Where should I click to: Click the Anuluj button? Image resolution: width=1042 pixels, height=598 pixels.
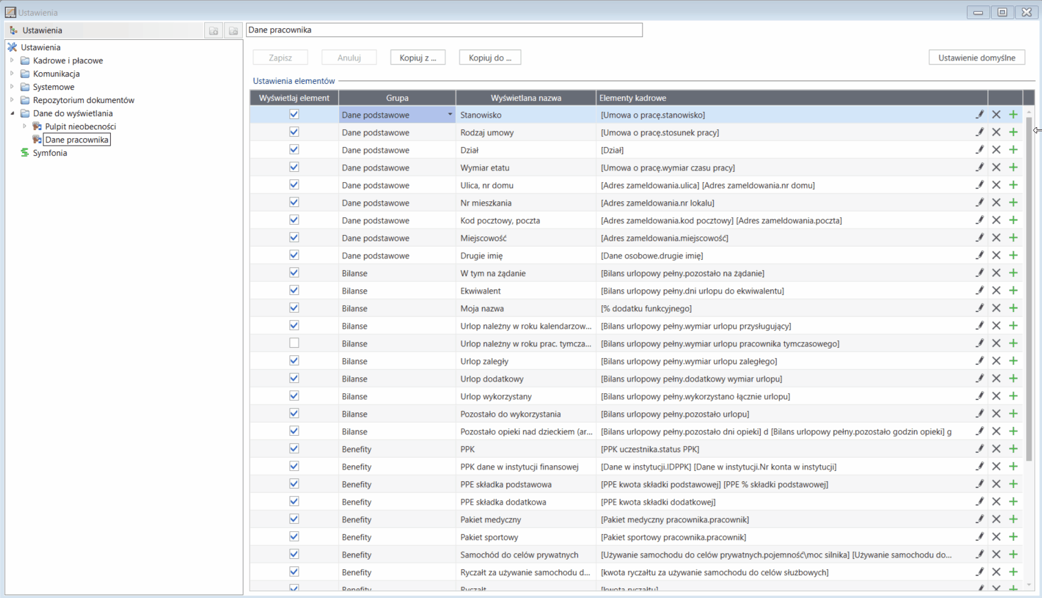[349, 58]
